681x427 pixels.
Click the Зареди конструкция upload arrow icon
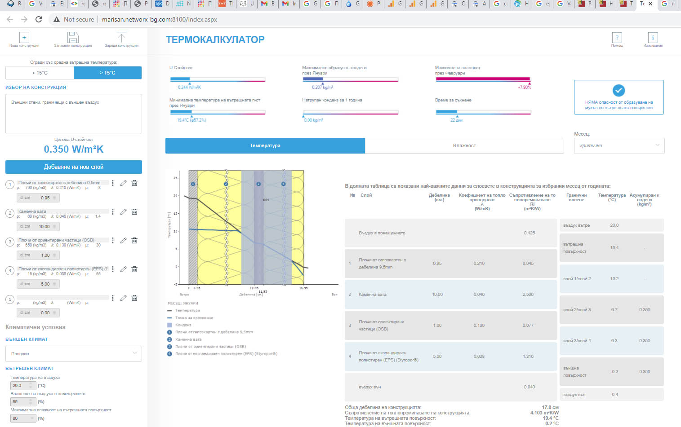point(121,38)
